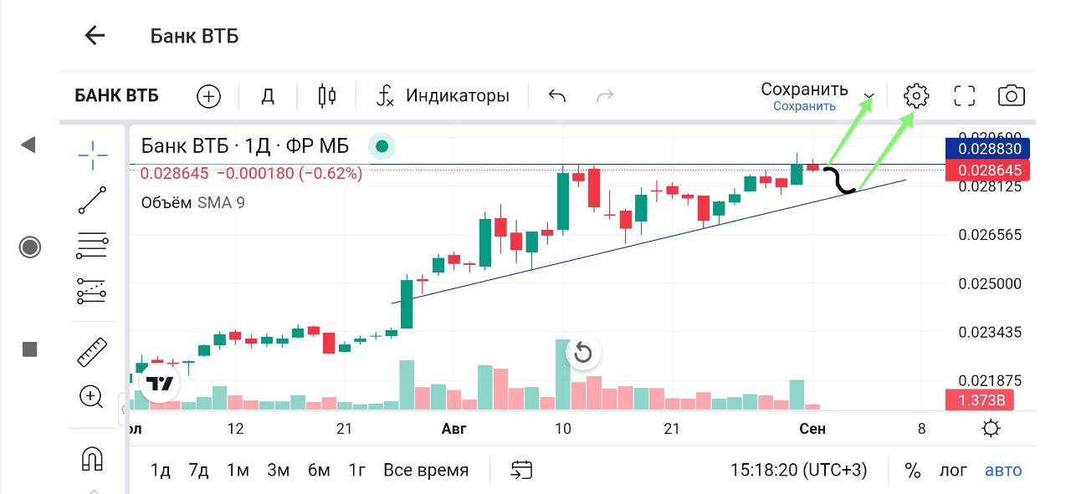The height and width of the screenshot is (494, 1071).
Task: Add symbol with the plus circle icon
Action: (x=208, y=96)
